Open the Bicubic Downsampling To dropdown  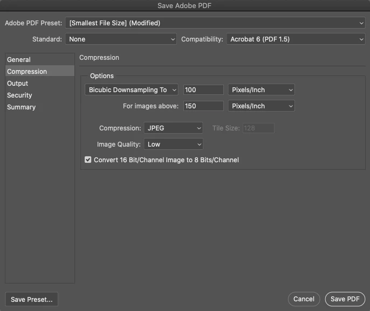coord(132,89)
